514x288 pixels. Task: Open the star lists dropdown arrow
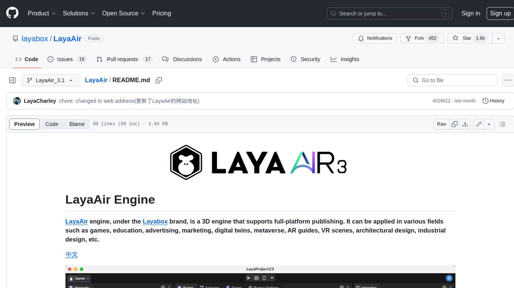point(499,38)
